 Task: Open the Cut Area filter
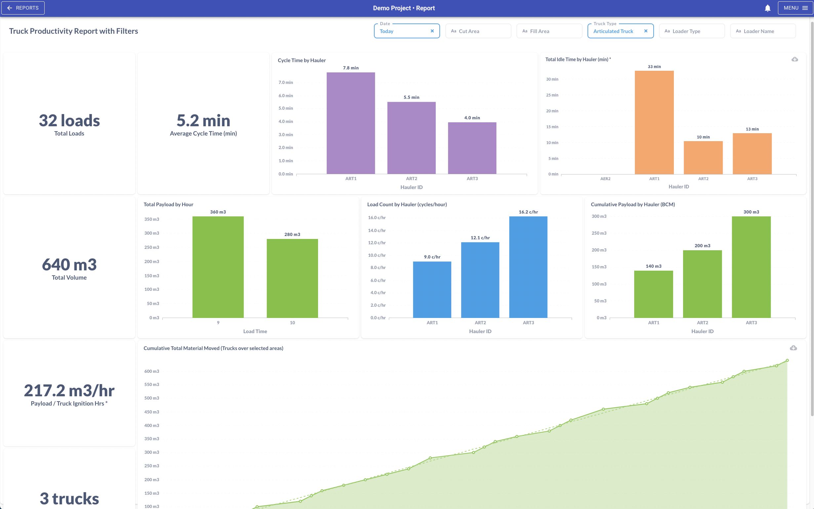478,31
